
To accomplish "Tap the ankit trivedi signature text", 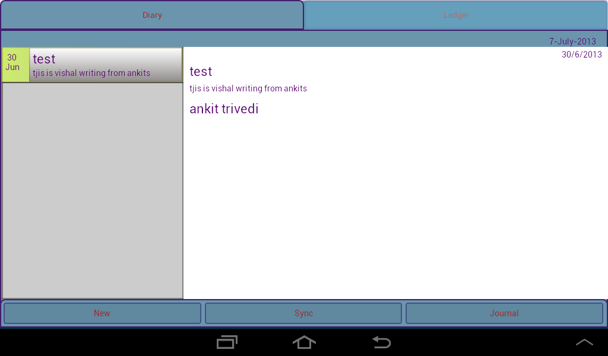I will click(x=224, y=109).
